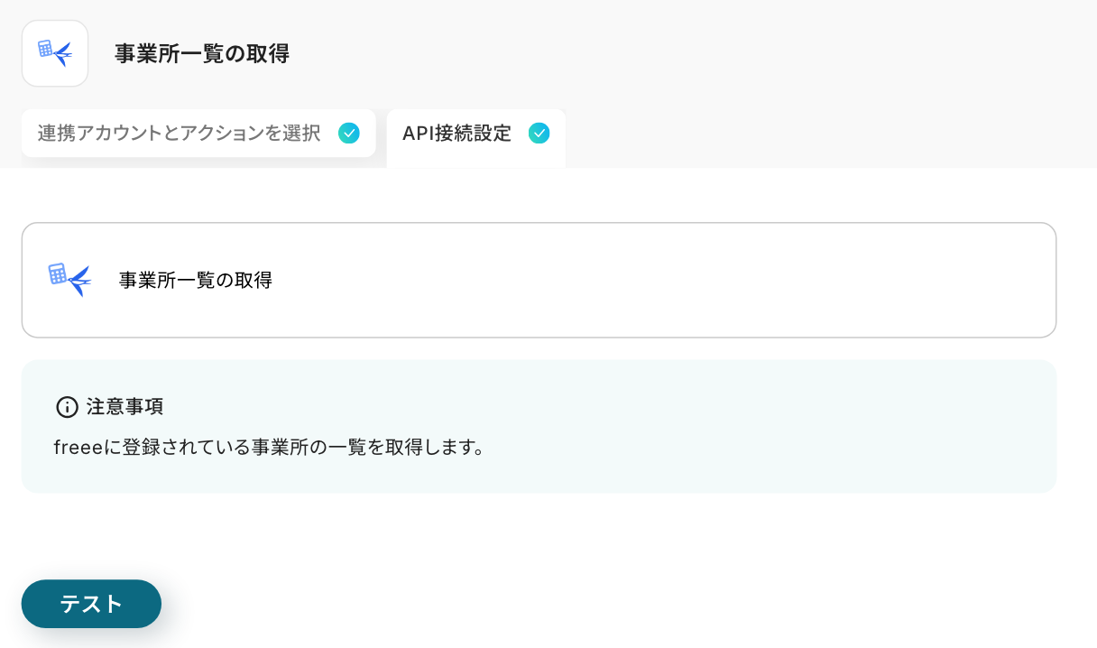Click the freee app icon in header
The width and height of the screenshot is (1097, 648).
click(55, 53)
